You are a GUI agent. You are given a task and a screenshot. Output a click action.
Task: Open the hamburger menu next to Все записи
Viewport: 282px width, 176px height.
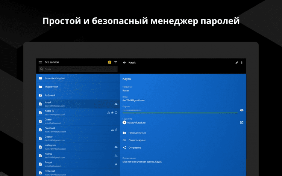tap(41, 62)
